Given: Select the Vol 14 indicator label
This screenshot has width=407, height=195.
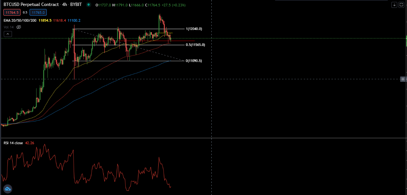Looking at the screenshot, I should tap(9, 27).
